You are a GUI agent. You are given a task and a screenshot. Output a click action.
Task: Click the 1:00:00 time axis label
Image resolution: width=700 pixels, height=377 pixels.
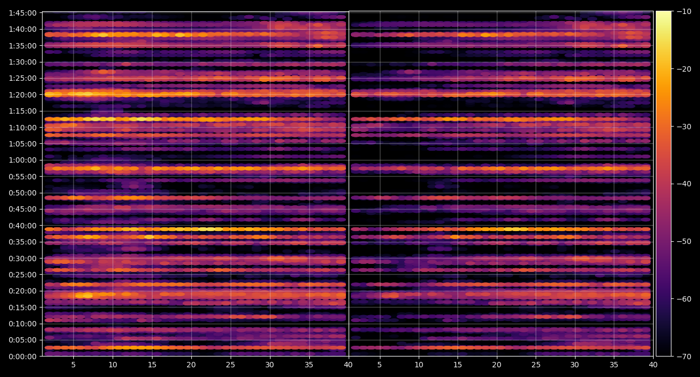23,160
